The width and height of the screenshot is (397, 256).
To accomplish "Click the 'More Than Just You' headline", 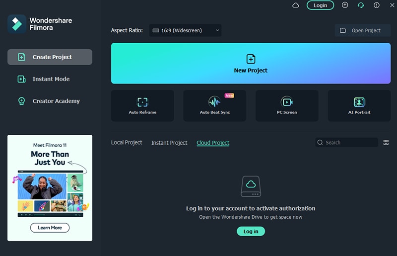I will coord(50,158).
